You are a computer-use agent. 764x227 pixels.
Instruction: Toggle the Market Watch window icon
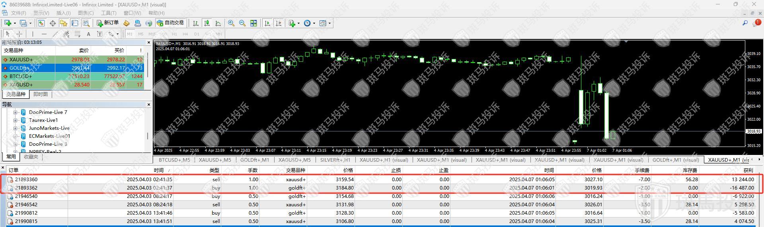41,23
